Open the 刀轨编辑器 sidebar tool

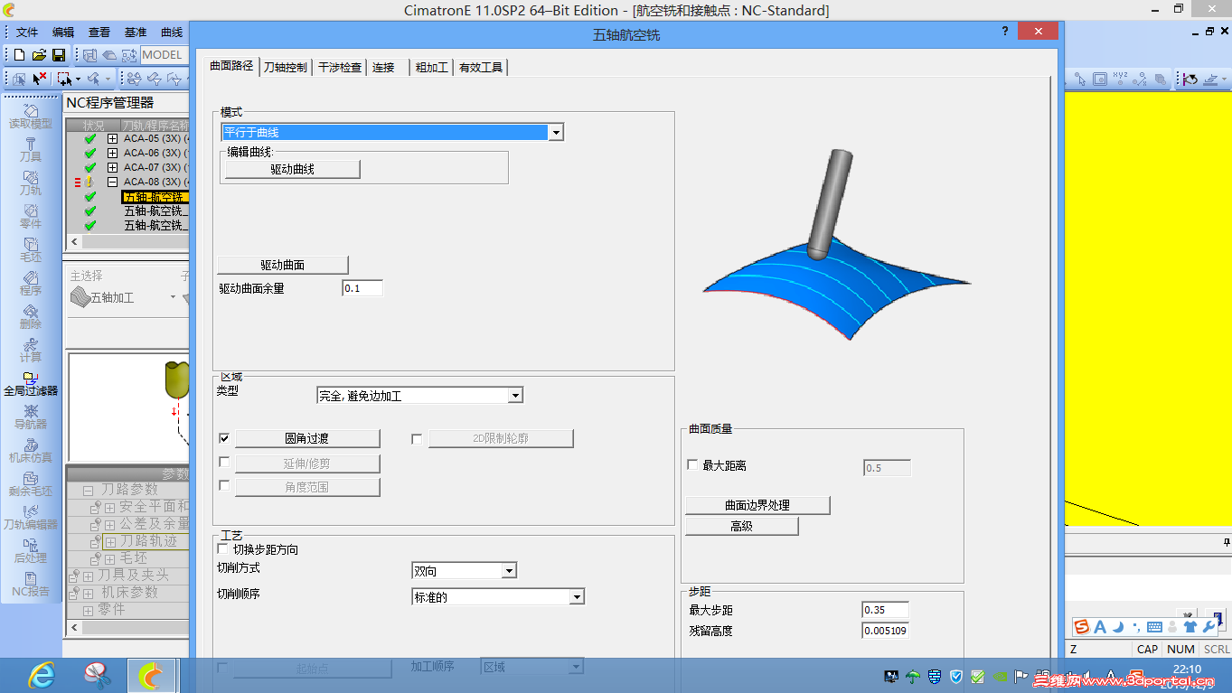pos(31,518)
